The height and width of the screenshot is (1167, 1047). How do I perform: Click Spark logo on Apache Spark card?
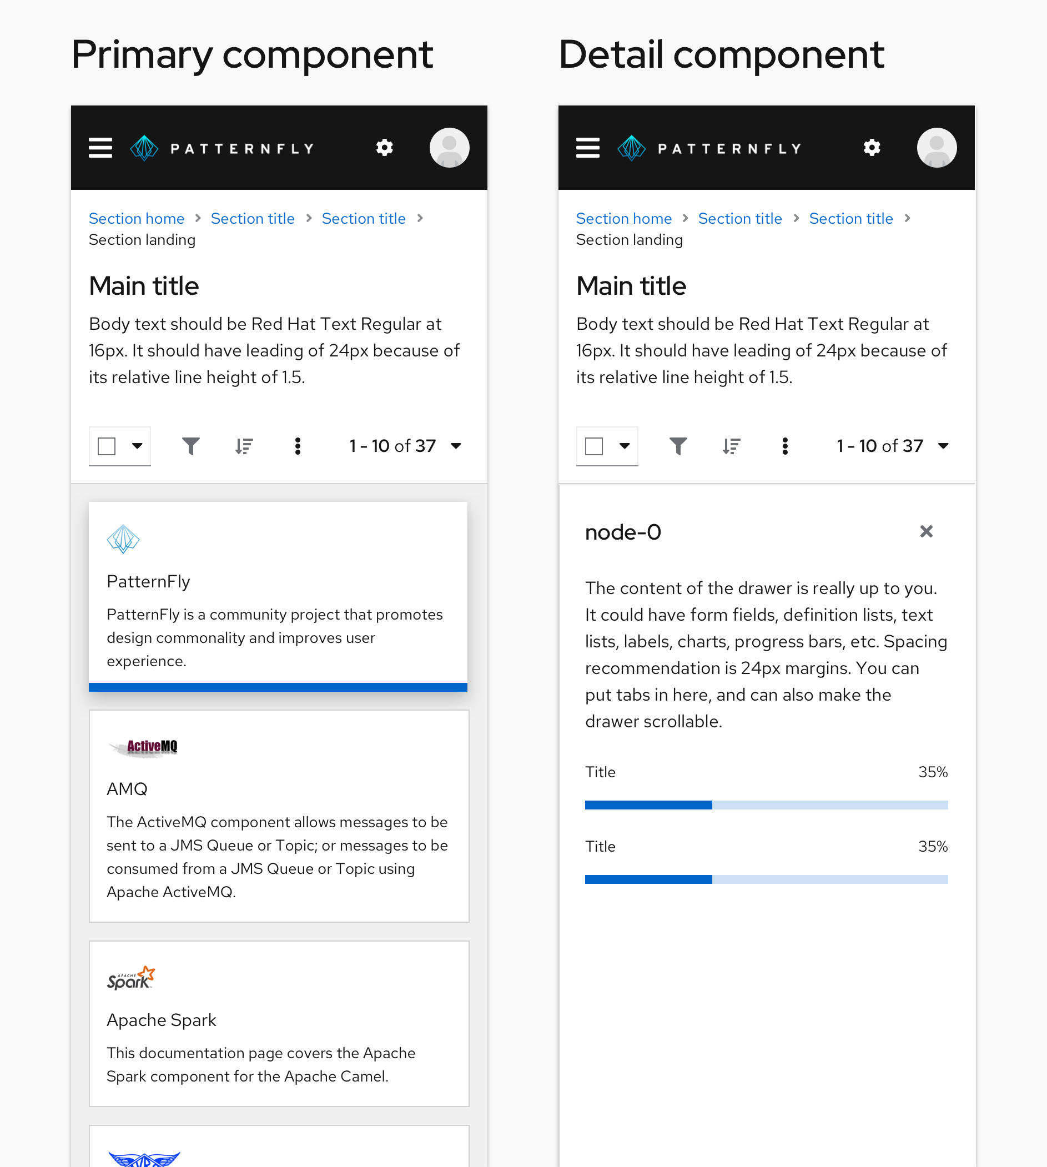(131, 978)
